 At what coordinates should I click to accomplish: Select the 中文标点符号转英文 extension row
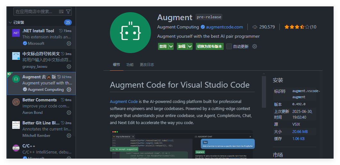click(41, 60)
